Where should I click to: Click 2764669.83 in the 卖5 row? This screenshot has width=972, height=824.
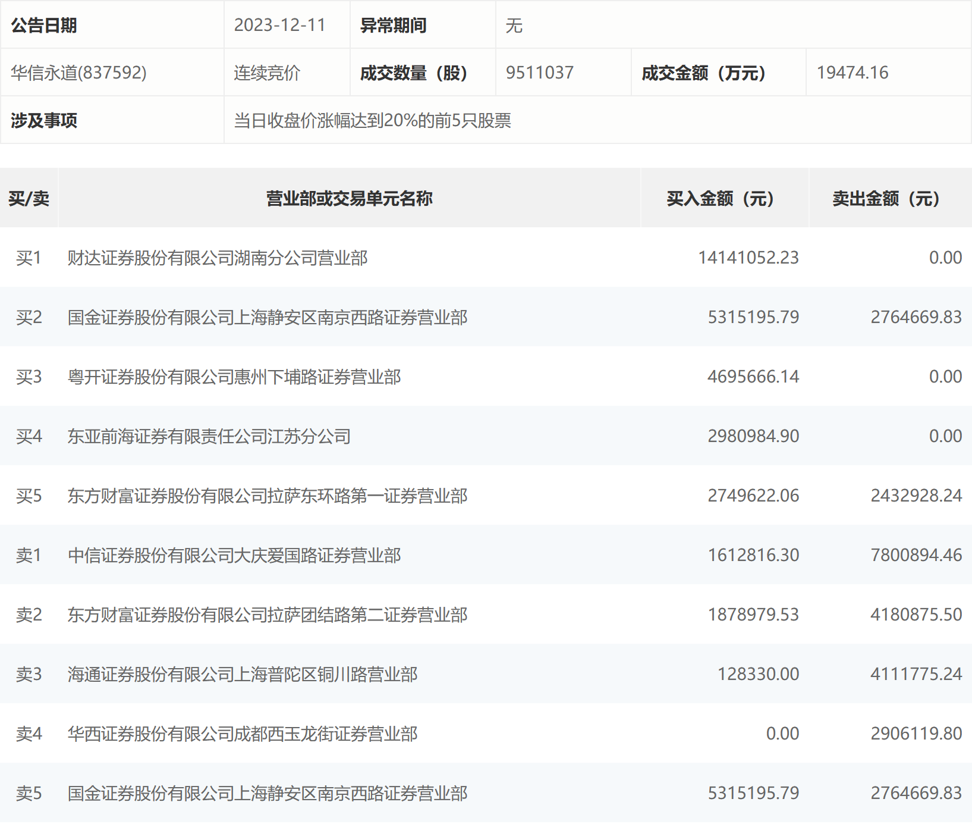point(916,793)
